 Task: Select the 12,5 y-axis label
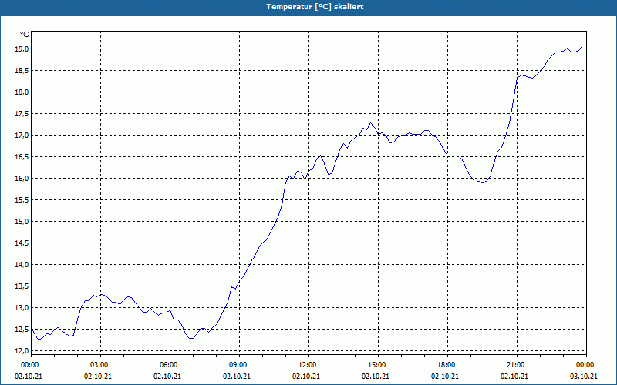(x=22, y=330)
